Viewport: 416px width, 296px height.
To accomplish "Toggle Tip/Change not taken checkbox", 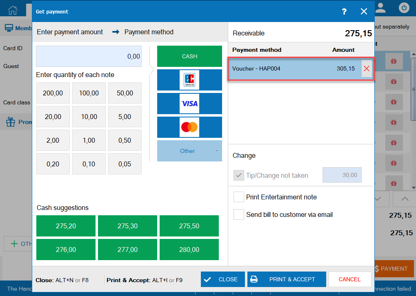I will pos(239,175).
